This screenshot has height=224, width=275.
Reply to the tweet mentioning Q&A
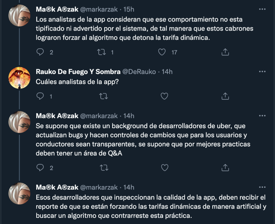(40, 168)
